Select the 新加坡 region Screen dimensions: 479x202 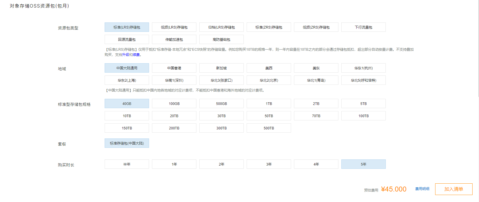pyautogui.click(x=221, y=68)
